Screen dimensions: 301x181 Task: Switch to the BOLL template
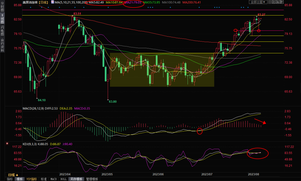tap(63, 179)
